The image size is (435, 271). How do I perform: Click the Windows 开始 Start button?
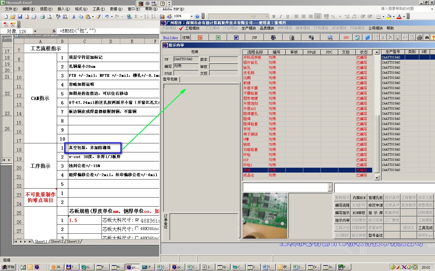point(8,267)
